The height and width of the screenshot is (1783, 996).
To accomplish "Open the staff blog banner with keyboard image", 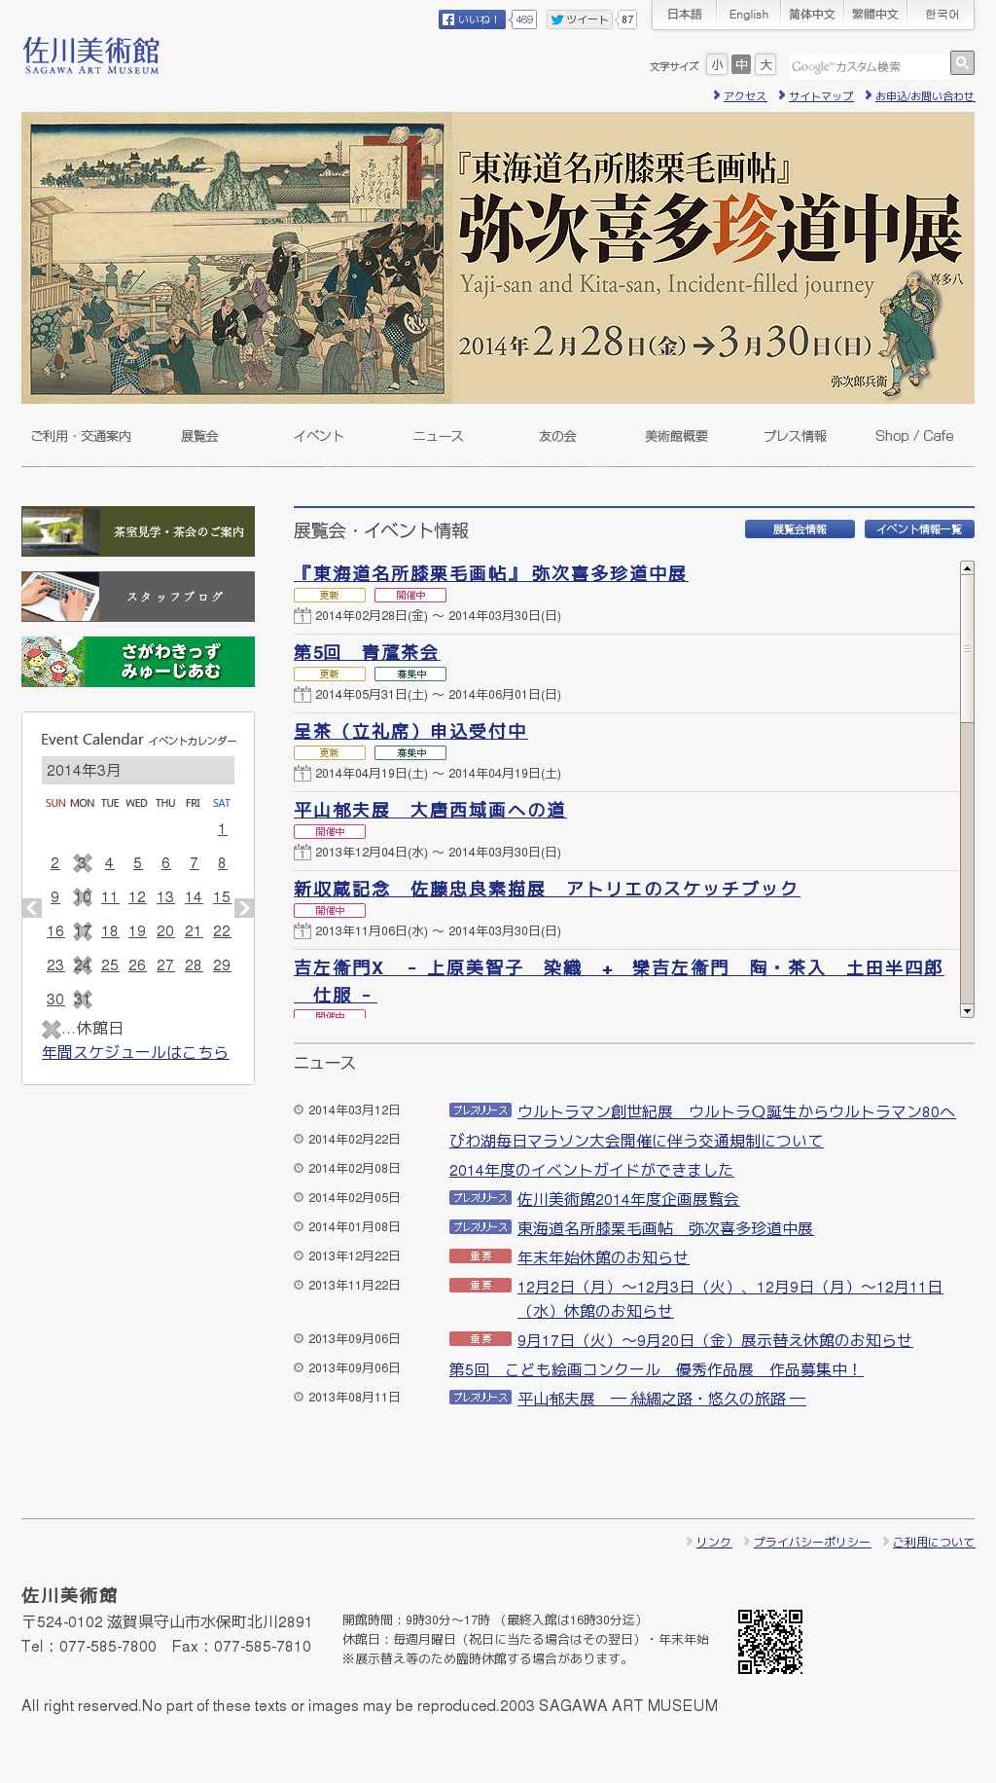I will click(138, 597).
